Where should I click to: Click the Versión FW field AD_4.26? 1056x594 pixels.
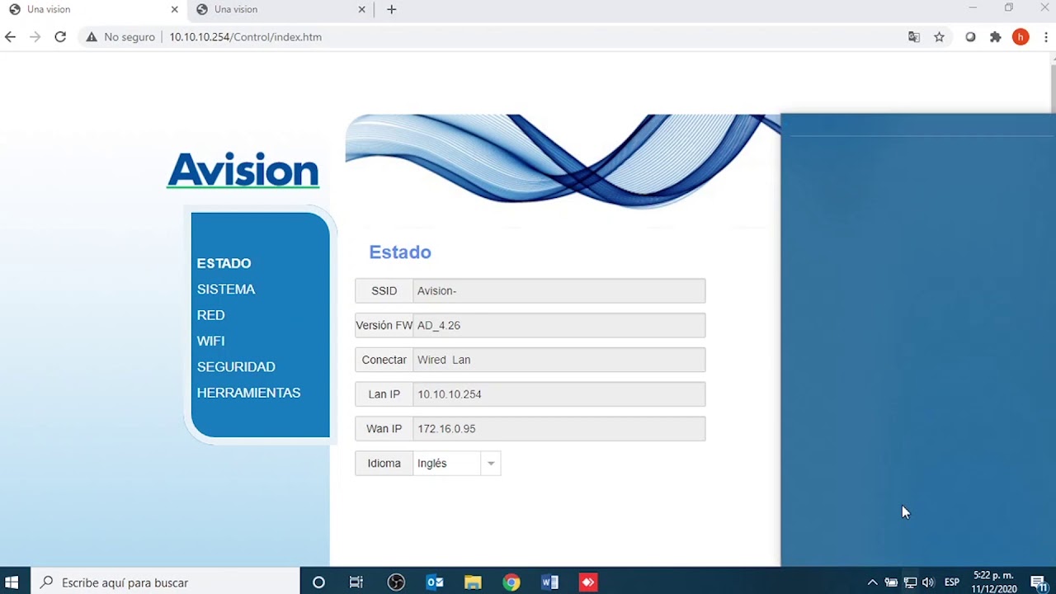click(x=559, y=325)
